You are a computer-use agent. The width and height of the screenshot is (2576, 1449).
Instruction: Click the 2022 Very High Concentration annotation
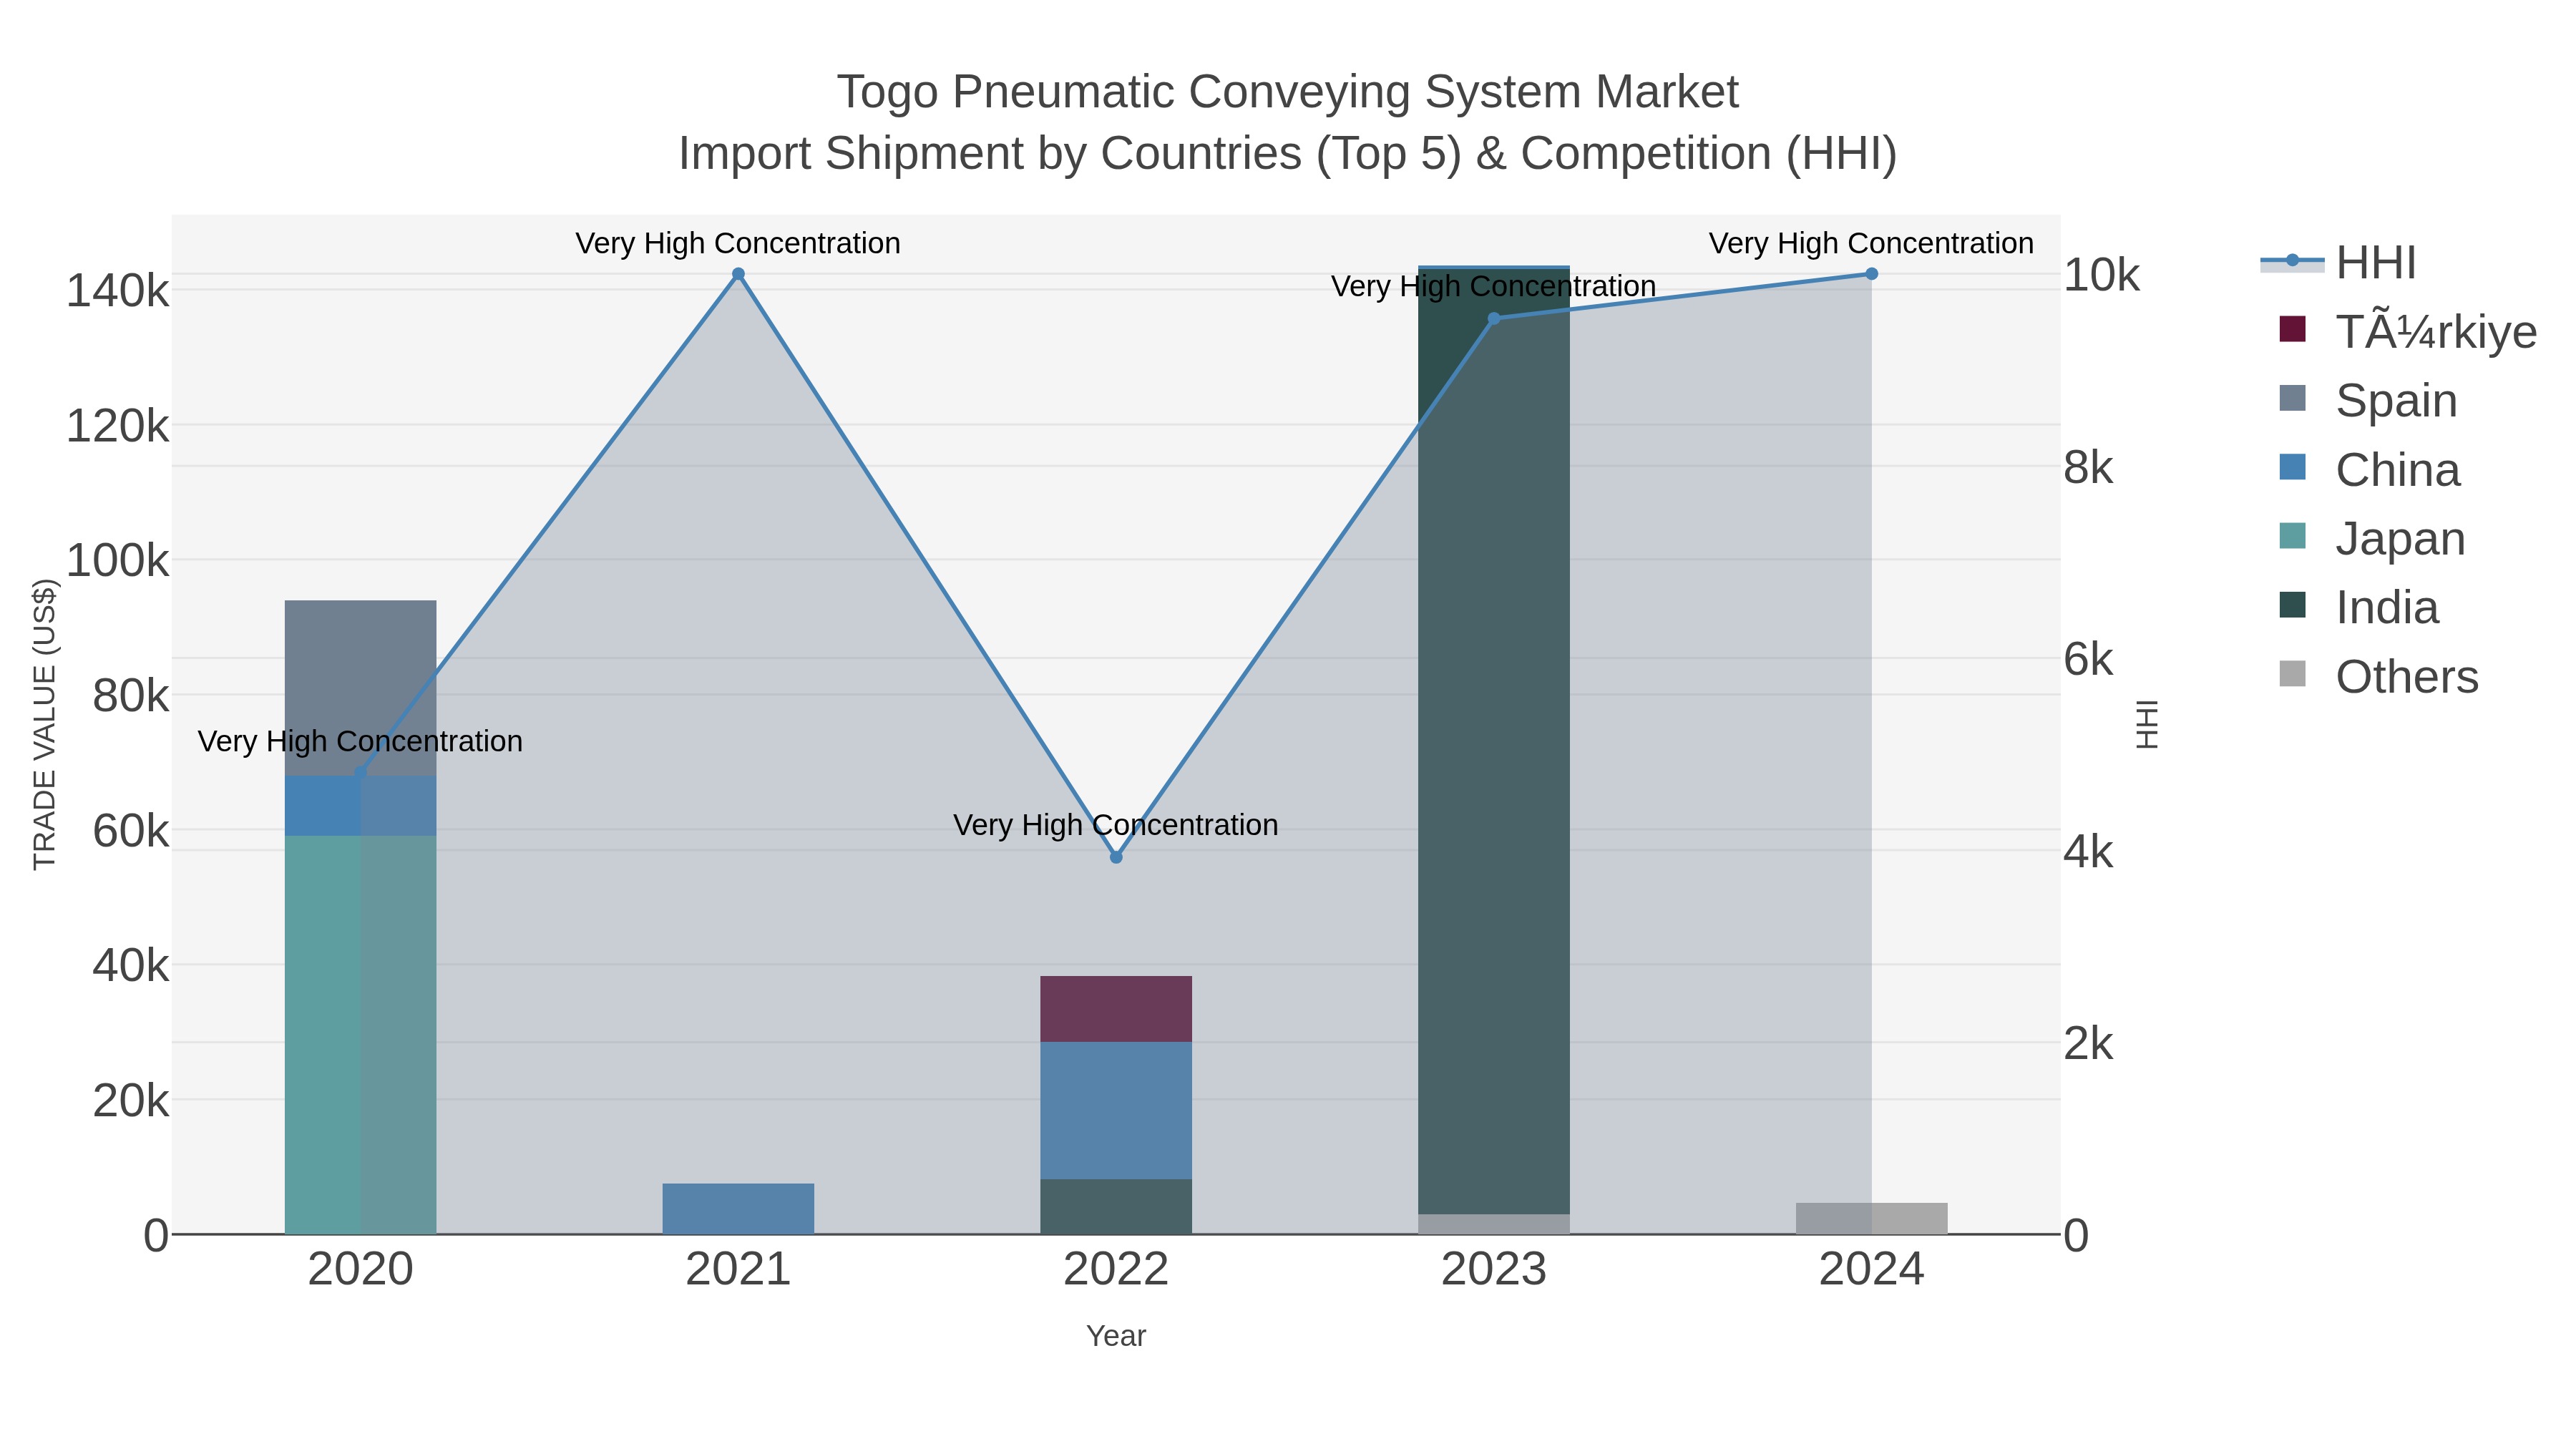pyautogui.click(x=1116, y=825)
